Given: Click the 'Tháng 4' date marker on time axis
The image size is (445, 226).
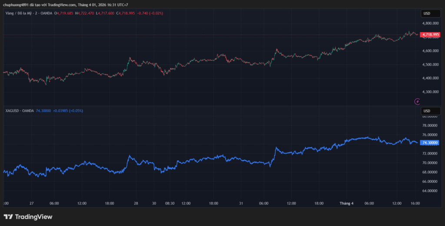Looking at the screenshot, I should pyautogui.click(x=347, y=203).
